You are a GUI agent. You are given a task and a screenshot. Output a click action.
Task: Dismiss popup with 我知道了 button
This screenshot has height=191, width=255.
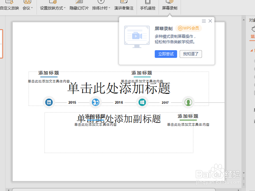(x=191, y=54)
